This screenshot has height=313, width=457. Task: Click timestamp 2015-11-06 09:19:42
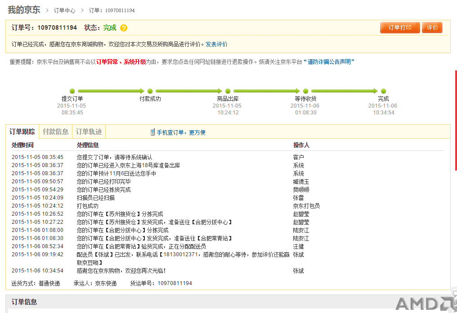[x=37, y=254]
